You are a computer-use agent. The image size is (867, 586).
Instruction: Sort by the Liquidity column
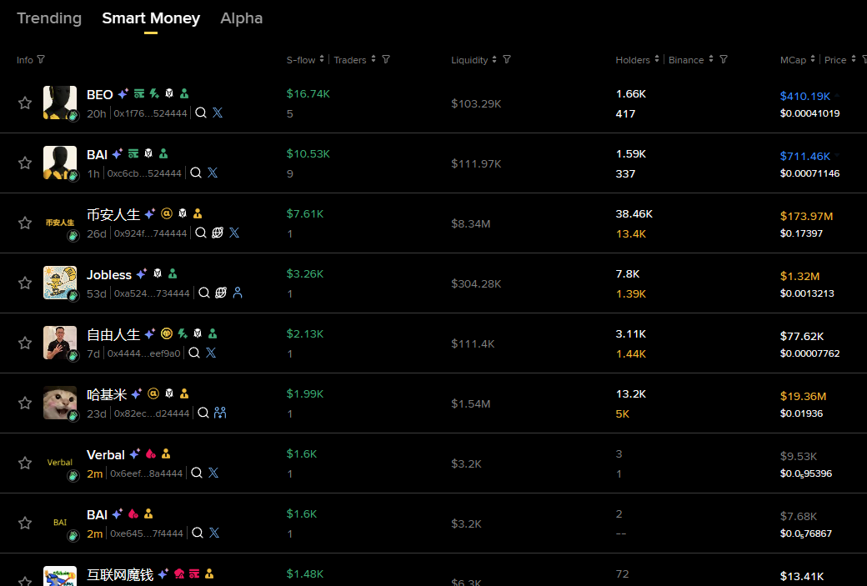coord(494,59)
